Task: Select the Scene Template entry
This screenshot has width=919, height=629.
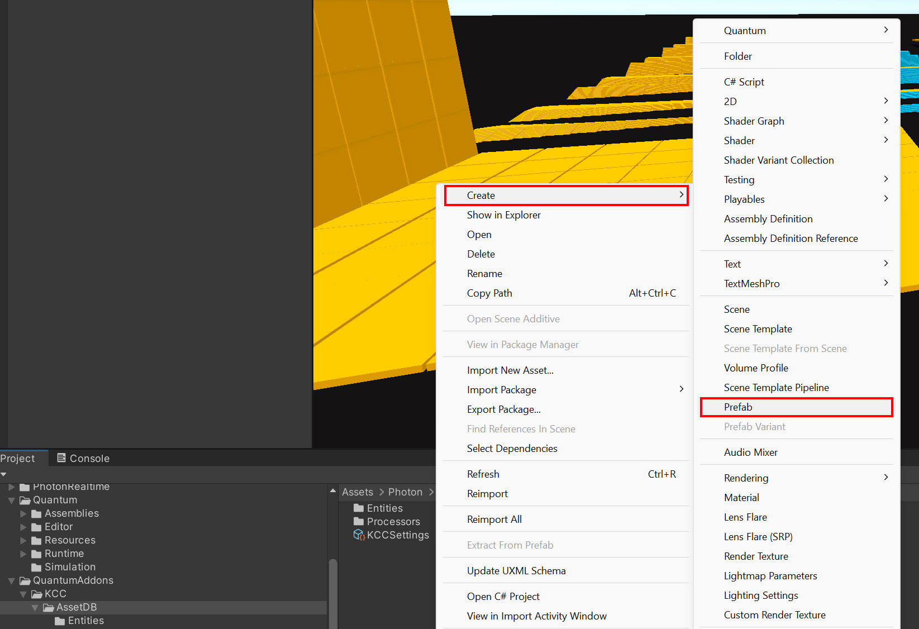Action: (x=758, y=329)
